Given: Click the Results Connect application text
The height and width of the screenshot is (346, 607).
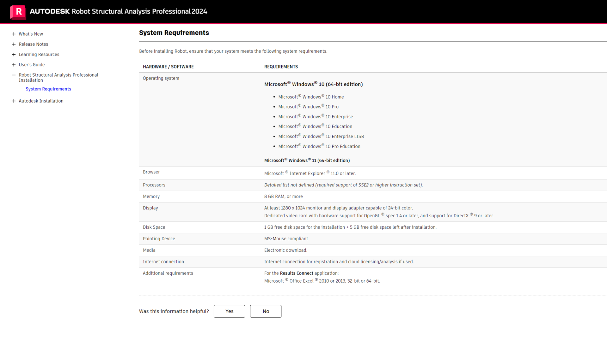Looking at the screenshot, I should pos(301,273).
